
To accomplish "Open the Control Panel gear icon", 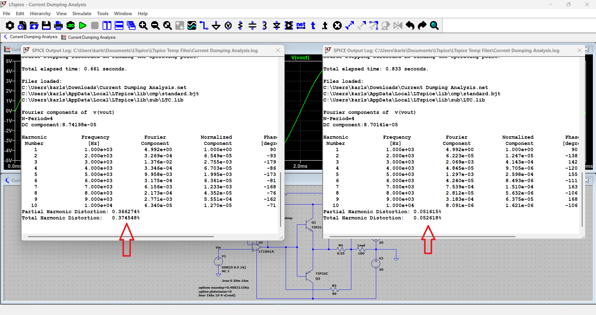I will 10,25.
